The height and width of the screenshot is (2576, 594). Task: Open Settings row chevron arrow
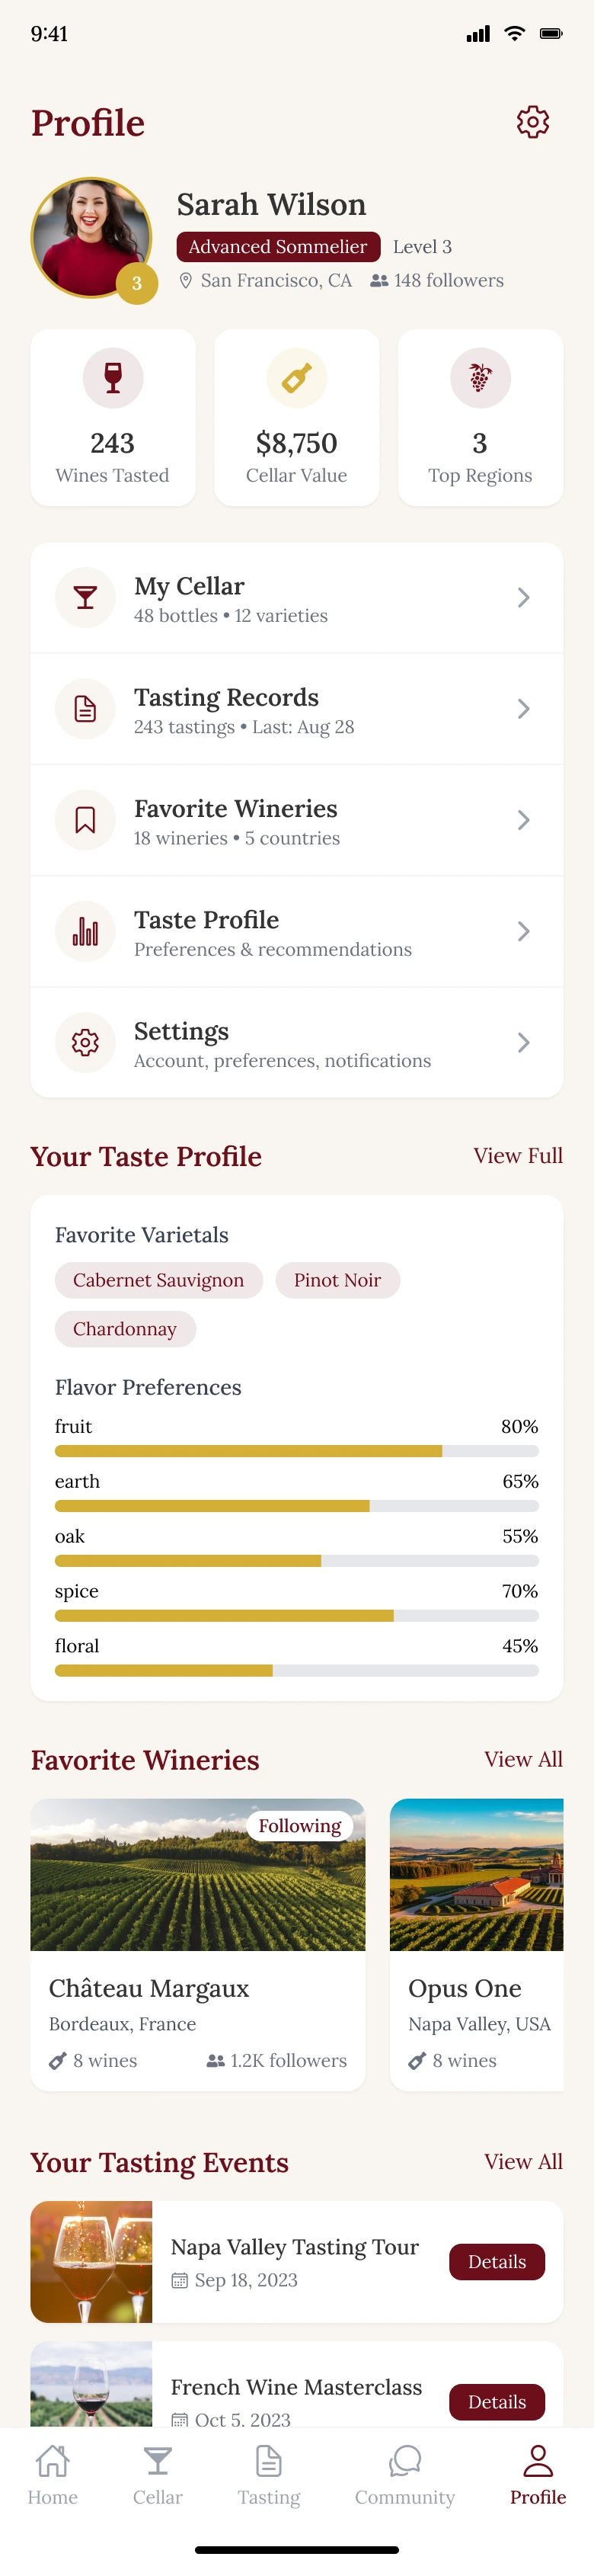(523, 1042)
